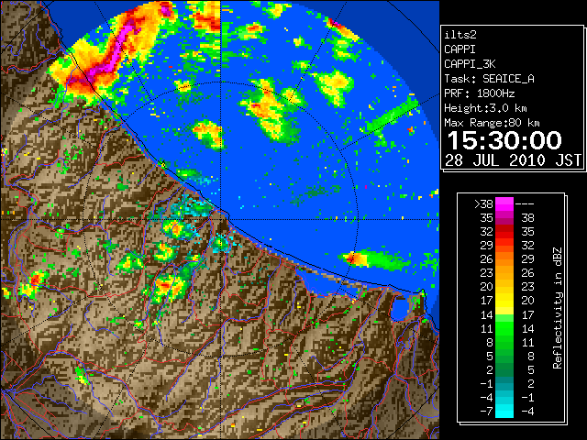Screen dimensions: 587x440
Task: Click the 'Height:3.0 km' text
Action: point(485,108)
